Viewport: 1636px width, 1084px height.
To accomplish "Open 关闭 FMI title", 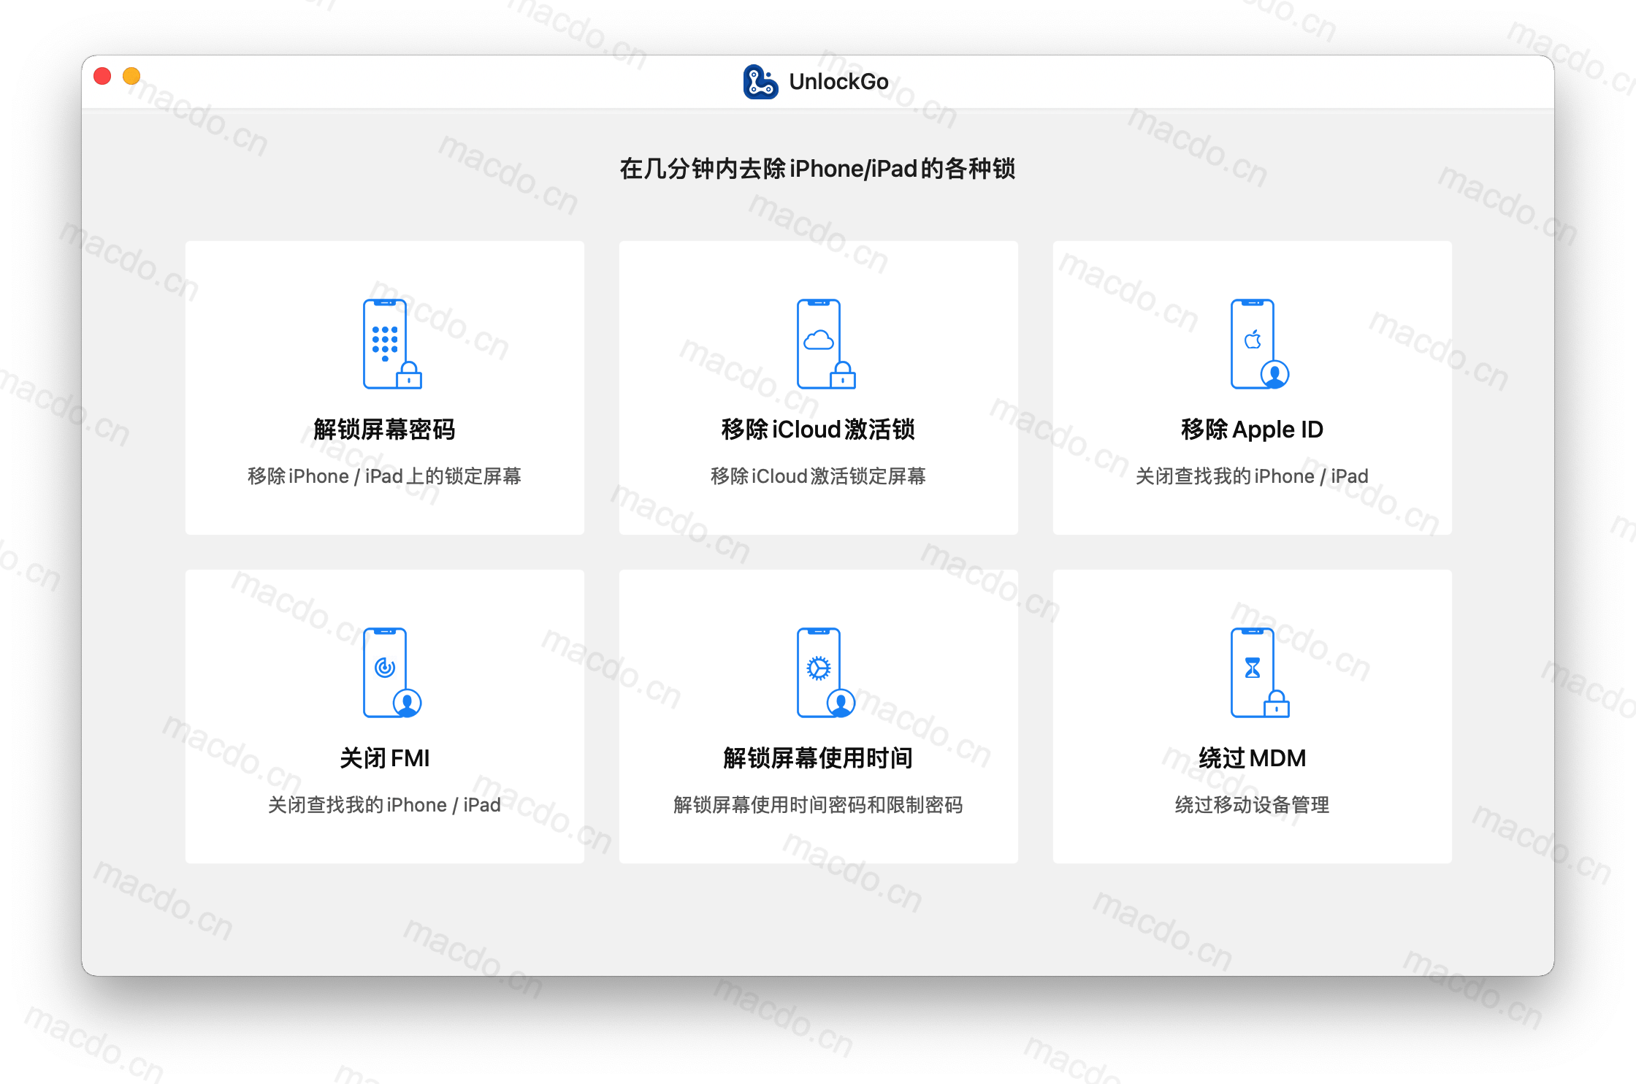I will [x=384, y=758].
